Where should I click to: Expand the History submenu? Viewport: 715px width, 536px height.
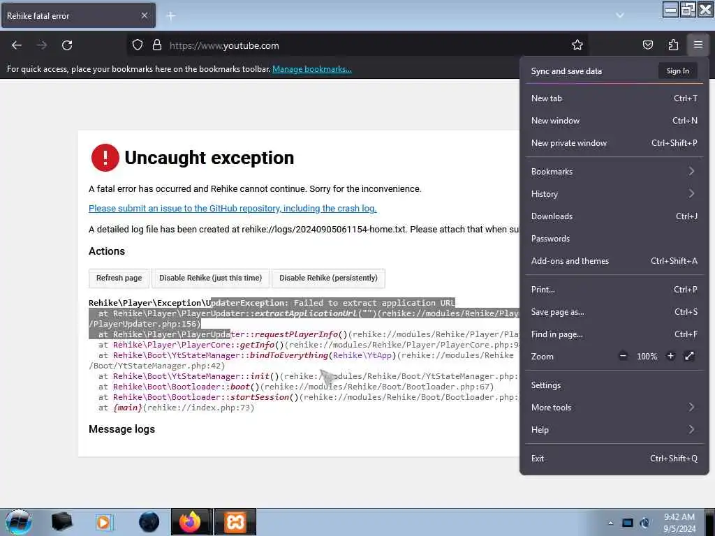coord(614,194)
